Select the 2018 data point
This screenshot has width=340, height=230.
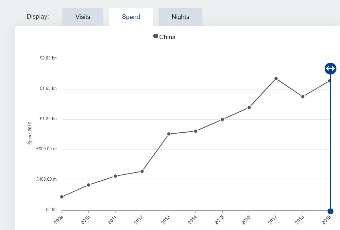[x=303, y=97]
